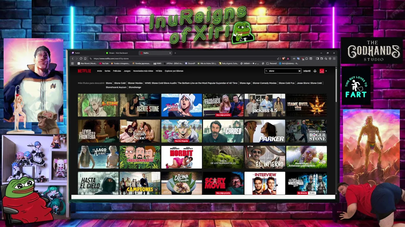This screenshot has width=405, height=227.
Task: Expand the profile dropdown caret
Action: tap(326, 71)
